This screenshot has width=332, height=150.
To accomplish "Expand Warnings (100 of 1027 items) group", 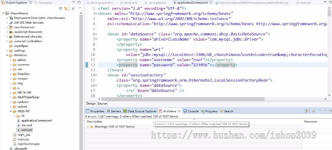I will point(88,127).
